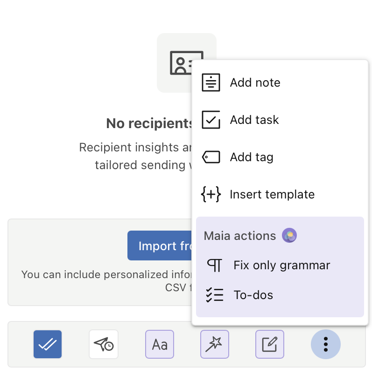Run Fix only grammar Maia action
Viewport: 372px width, 382px height.
coord(280,265)
